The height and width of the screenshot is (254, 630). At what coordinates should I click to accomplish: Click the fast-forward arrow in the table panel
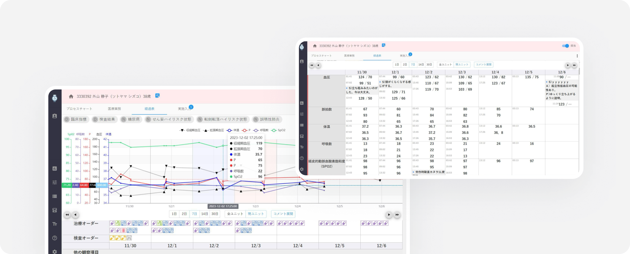(x=574, y=65)
